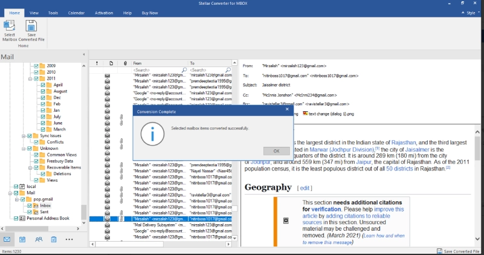Open the Calendar view icon in bottom navigation

point(22,239)
